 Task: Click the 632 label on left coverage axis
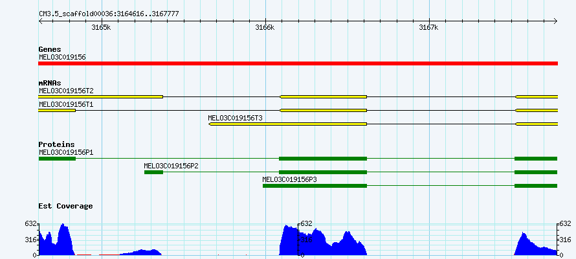coord(30,223)
